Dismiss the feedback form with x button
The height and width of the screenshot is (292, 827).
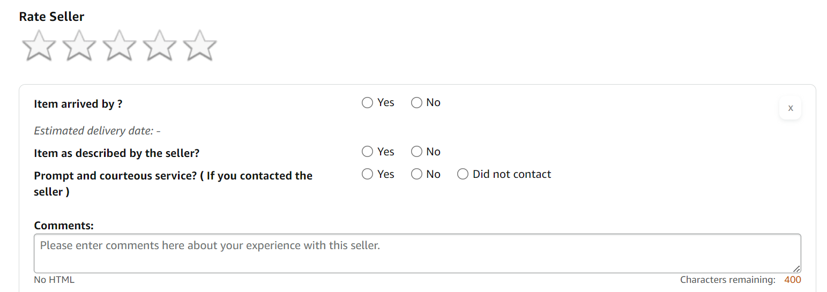[790, 108]
